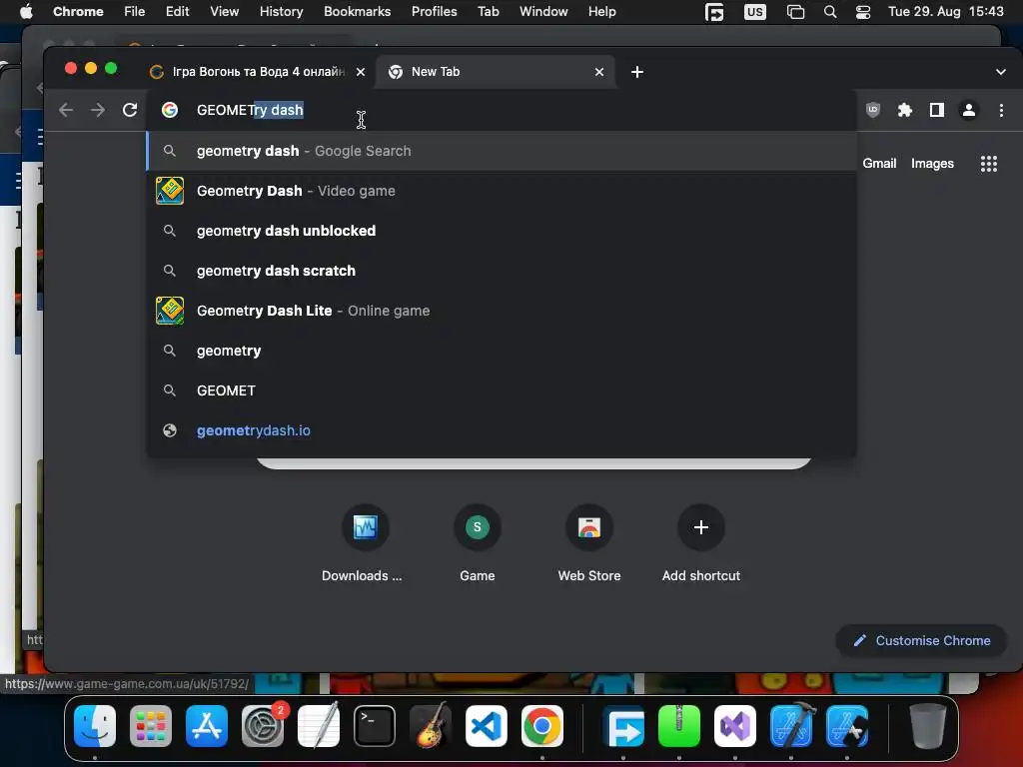Screen dimensions: 1023x767
Task: Open Chrome's three-dot menu
Action: pyautogui.click(x=1001, y=110)
